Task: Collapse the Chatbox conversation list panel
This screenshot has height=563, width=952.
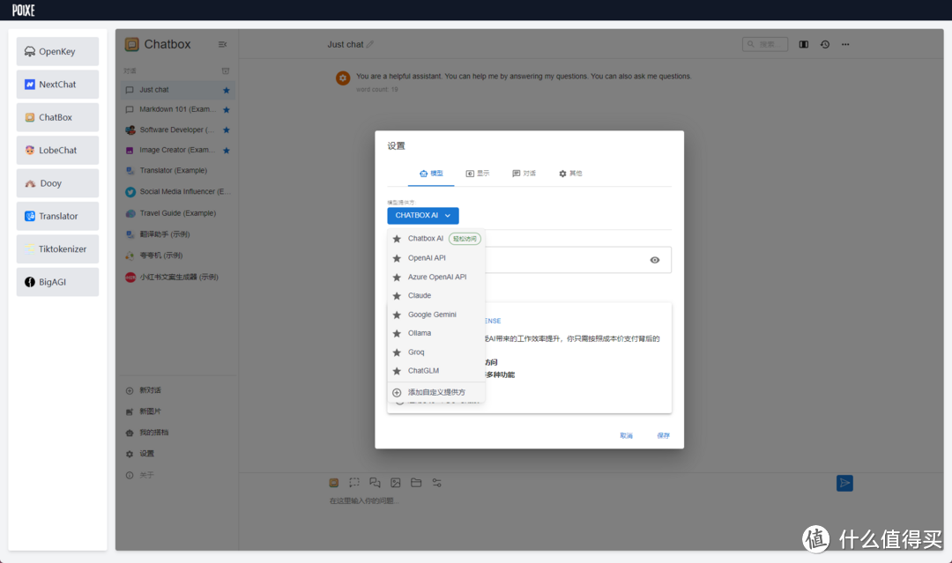Action: [223, 43]
